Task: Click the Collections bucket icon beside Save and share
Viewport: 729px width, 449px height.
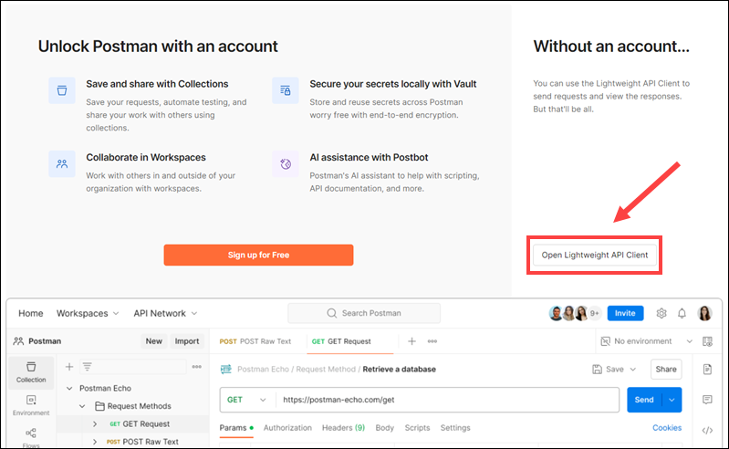Action: tap(62, 90)
